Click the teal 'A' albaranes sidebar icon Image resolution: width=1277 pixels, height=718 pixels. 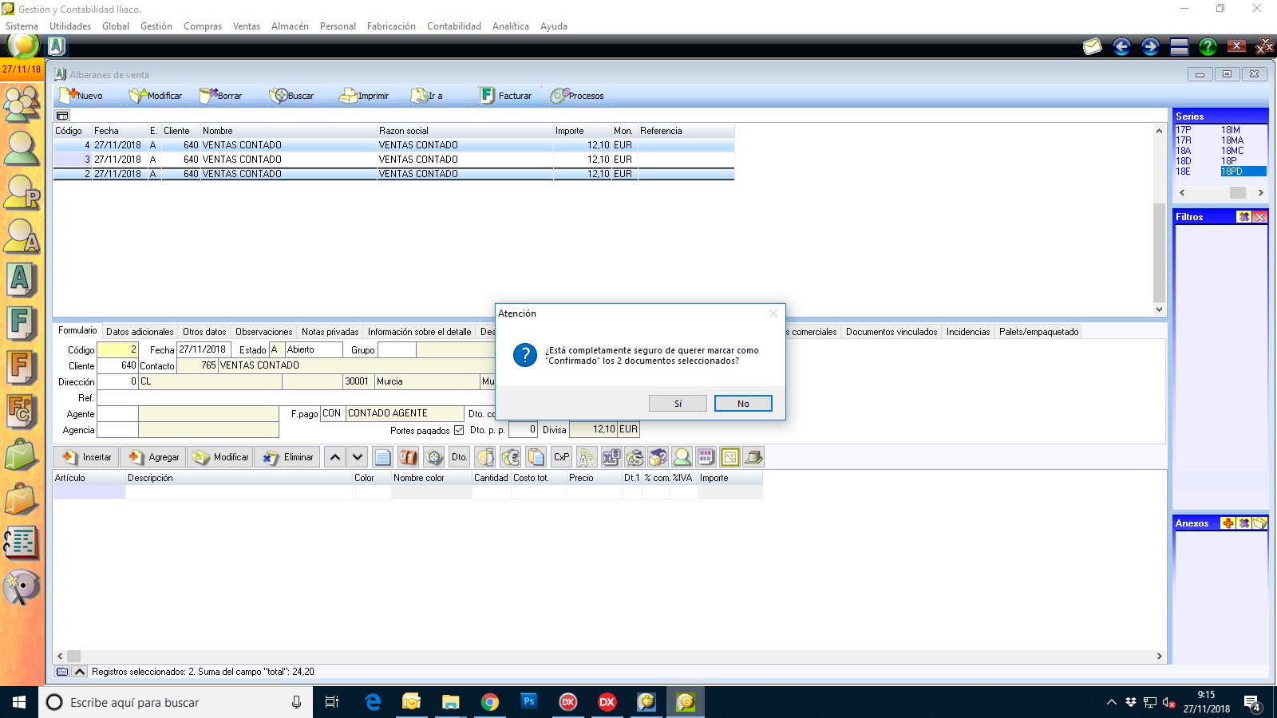[22, 279]
